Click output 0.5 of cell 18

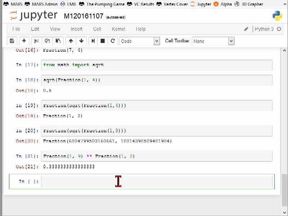[x=47, y=91]
